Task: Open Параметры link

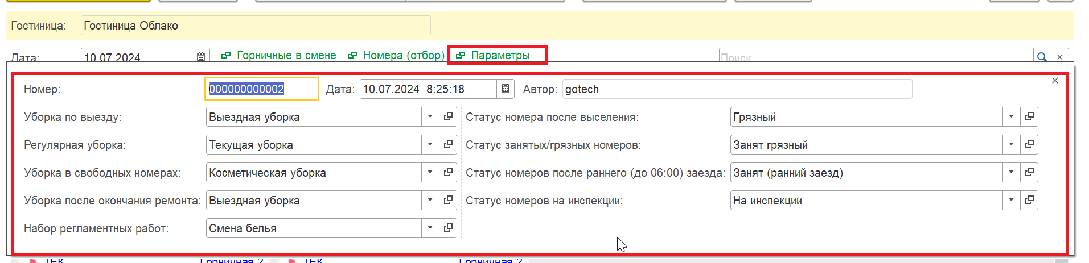Action: (494, 55)
